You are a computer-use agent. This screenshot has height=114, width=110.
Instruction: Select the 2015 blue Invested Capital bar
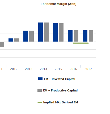click(55, 32)
